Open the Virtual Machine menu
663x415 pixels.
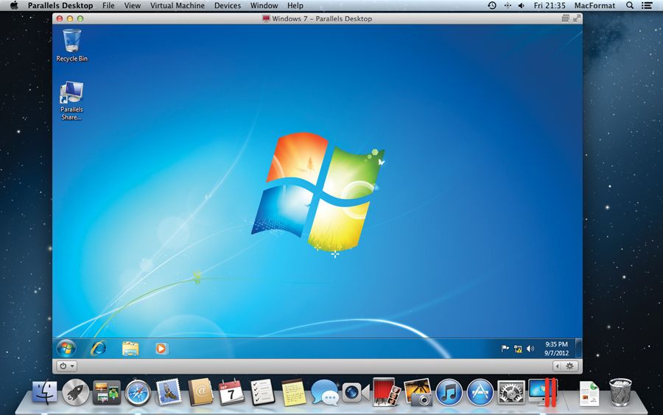point(177,5)
